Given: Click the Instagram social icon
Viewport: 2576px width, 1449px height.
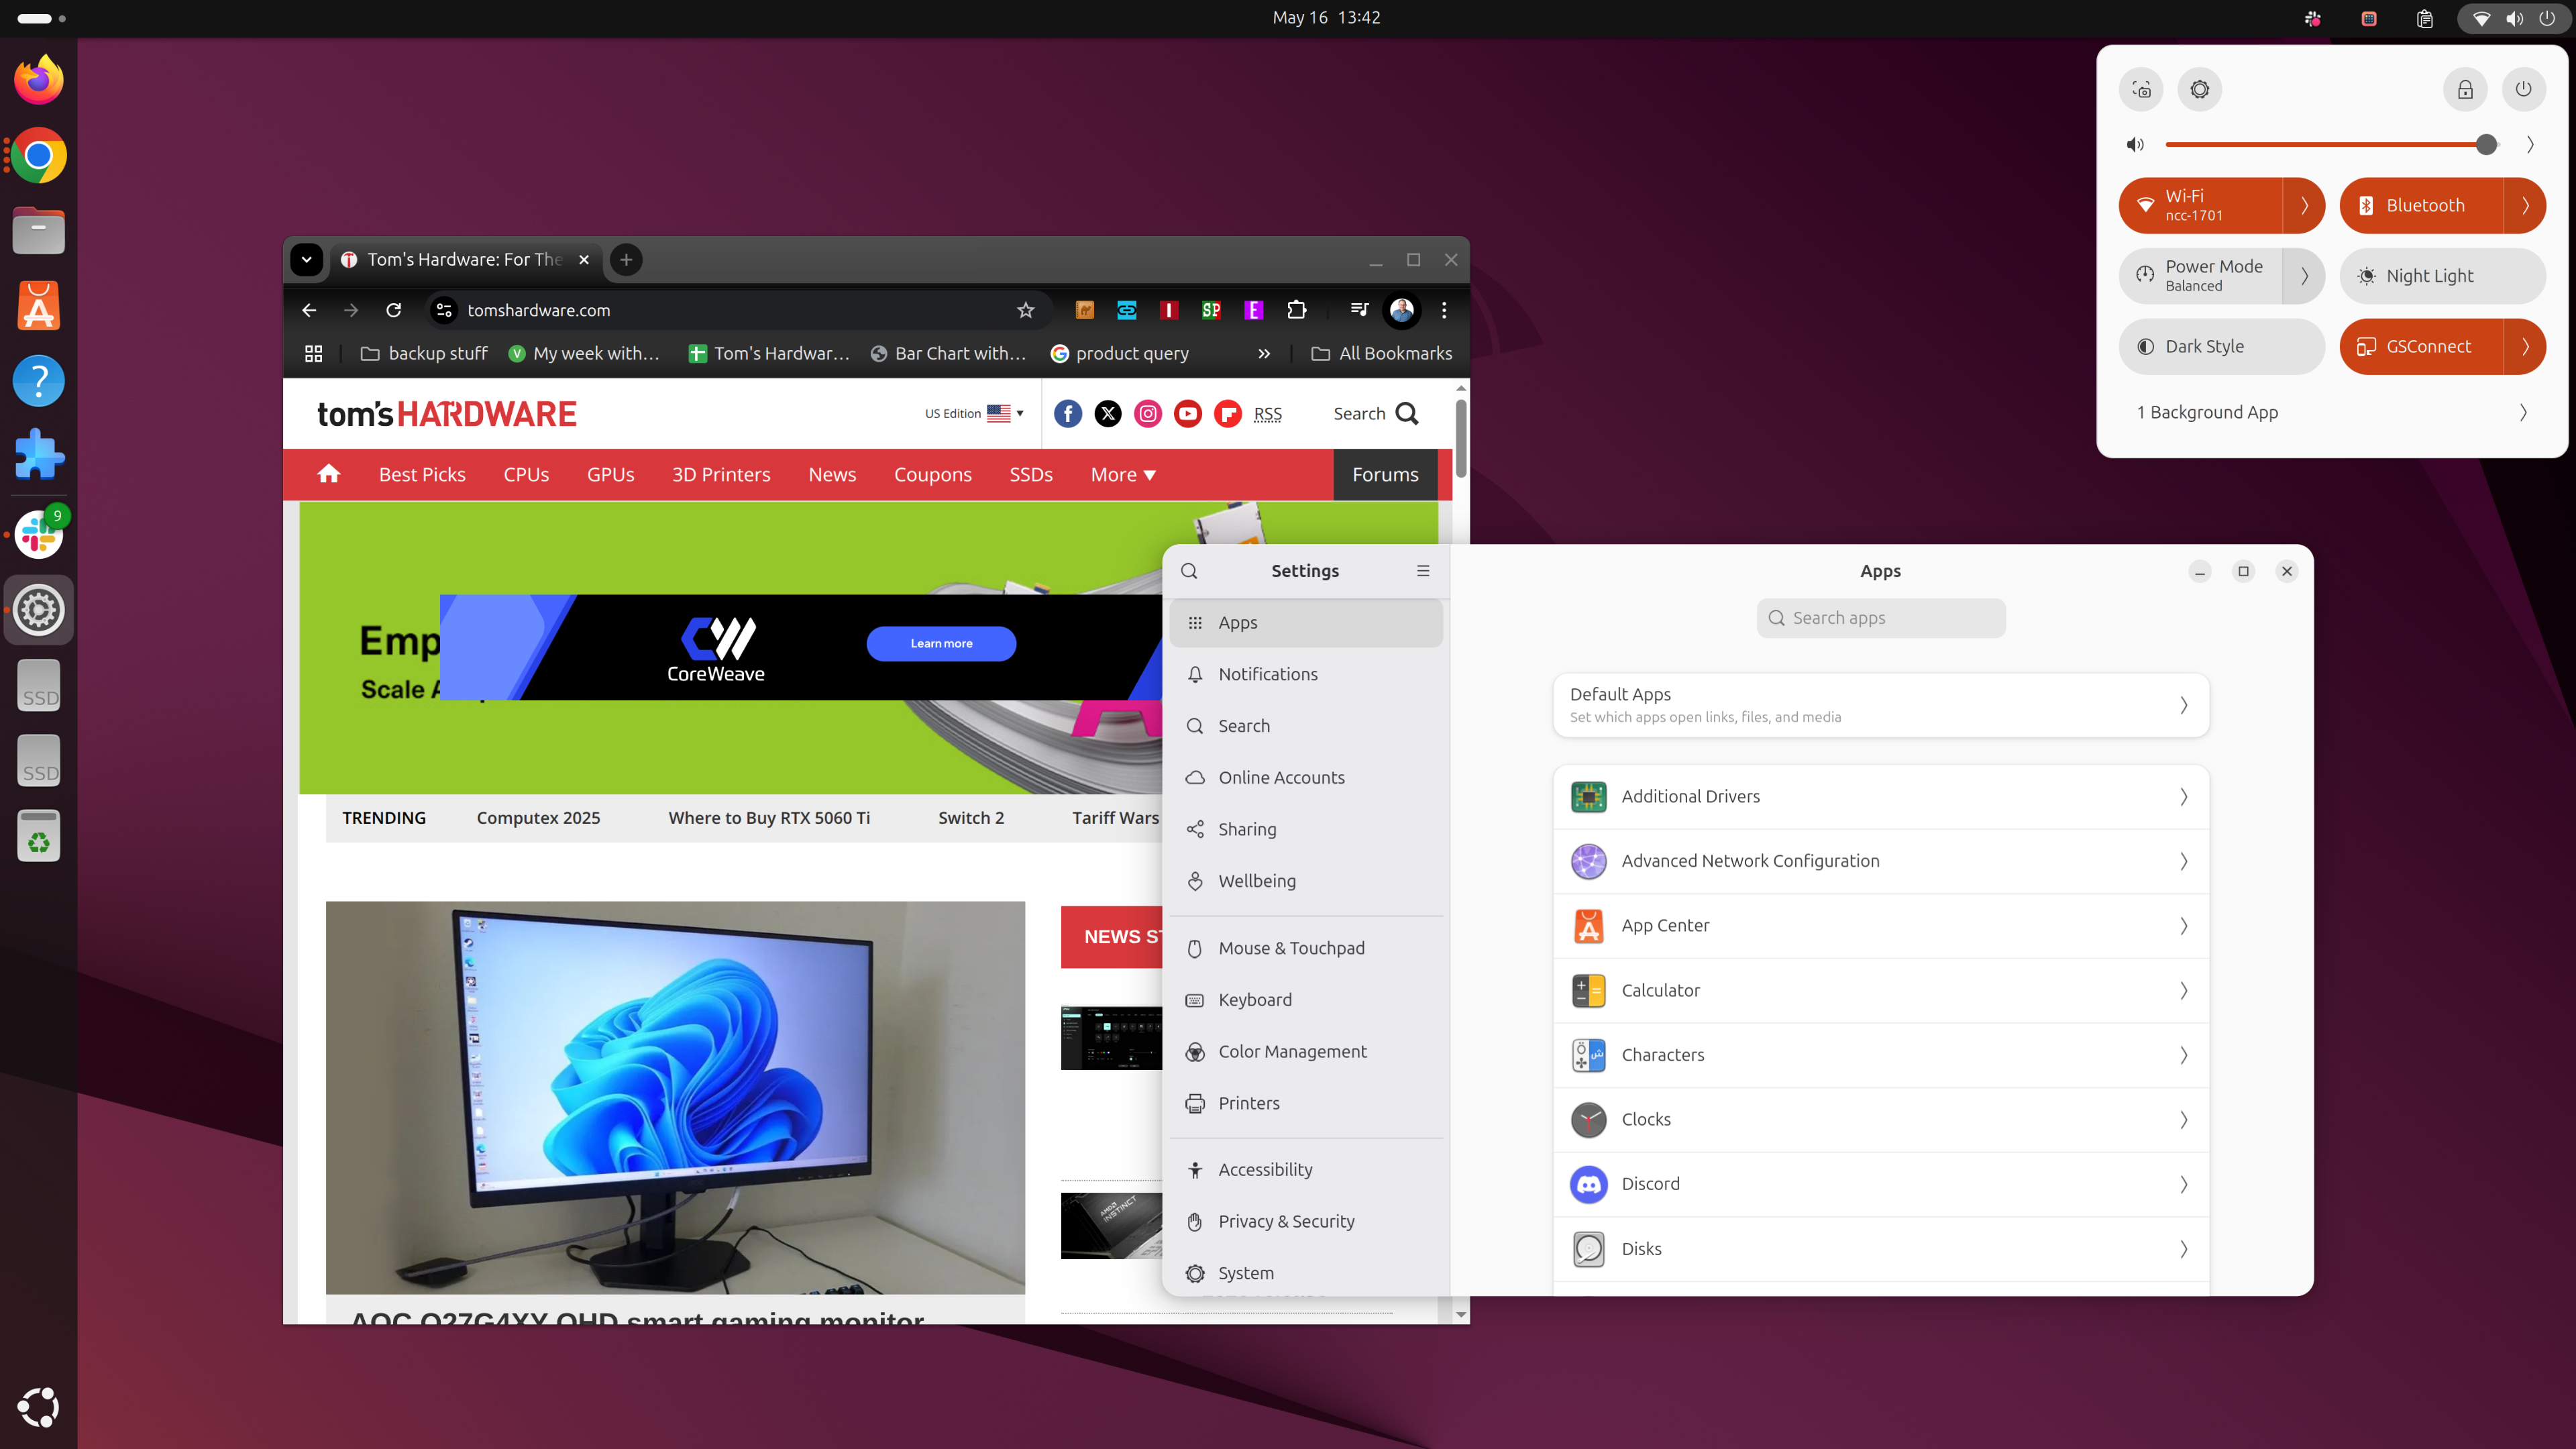Looking at the screenshot, I should 1148,413.
